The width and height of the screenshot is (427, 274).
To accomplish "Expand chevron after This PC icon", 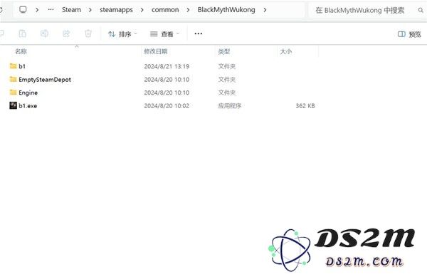I will click(x=37, y=10).
